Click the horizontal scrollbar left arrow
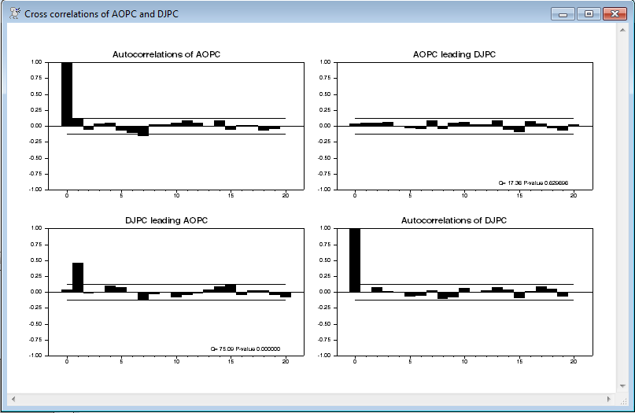Screen dimensions: 635x413 pyautogui.click(x=12, y=400)
